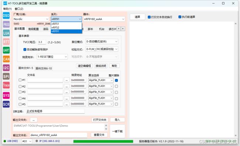Click the 清屏 button
This screenshot has height=146, width=240.
coord(137,17)
